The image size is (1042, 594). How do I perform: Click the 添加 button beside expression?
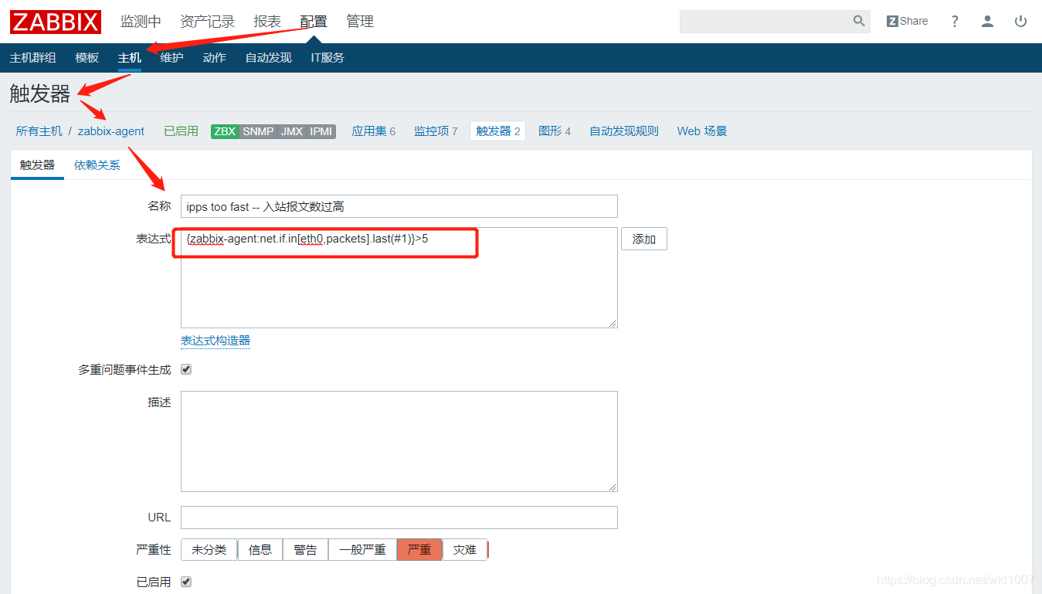coord(644,239)
